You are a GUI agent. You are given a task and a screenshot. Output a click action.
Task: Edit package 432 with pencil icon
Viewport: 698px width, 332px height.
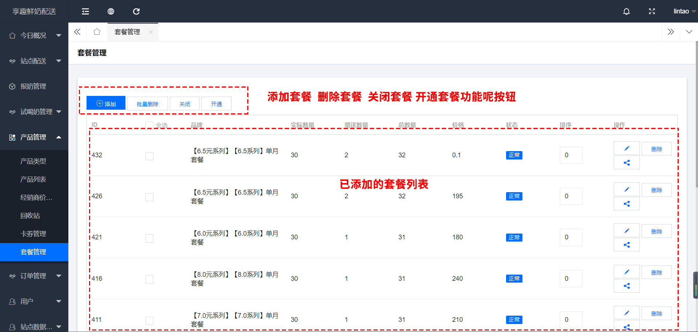coord(626,149)
